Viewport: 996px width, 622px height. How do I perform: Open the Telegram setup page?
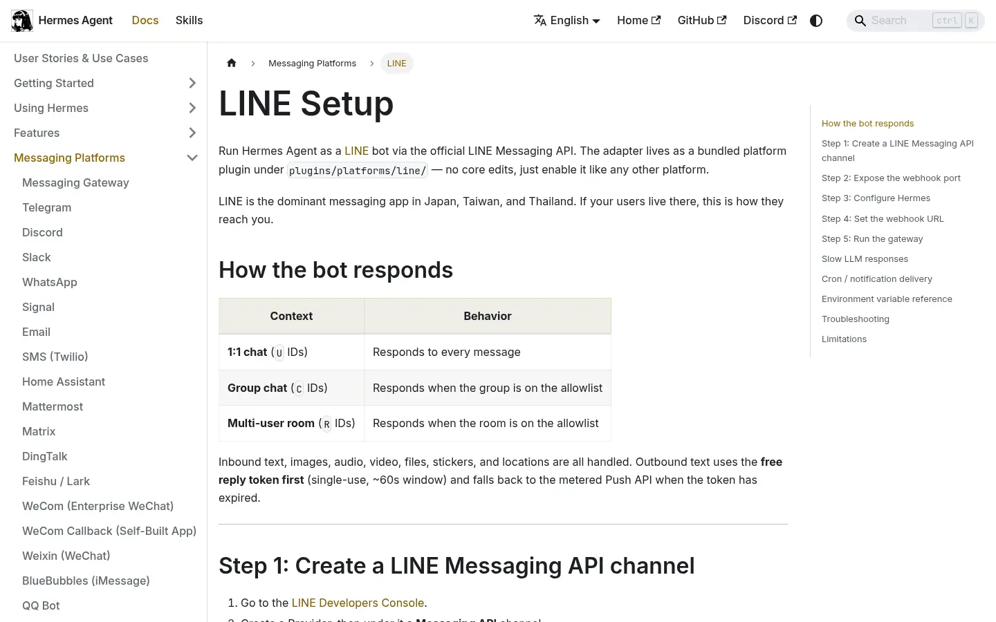point(46,207)
